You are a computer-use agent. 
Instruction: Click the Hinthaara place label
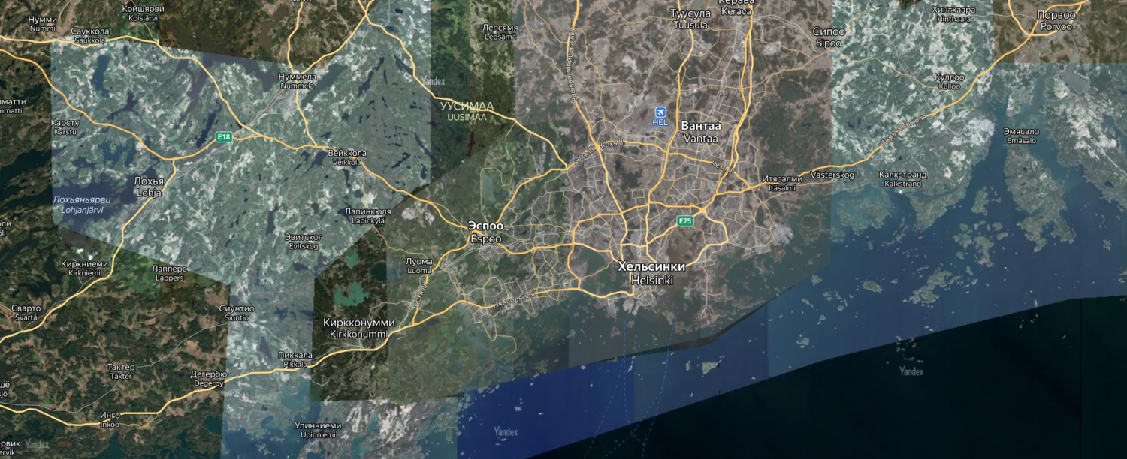[x=953, y=14]
